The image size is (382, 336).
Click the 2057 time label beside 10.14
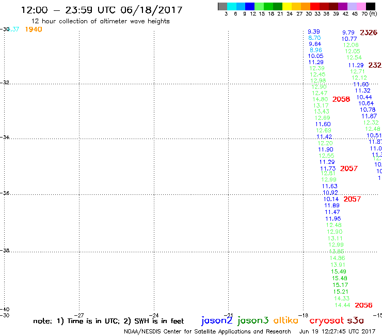point(352,199)
